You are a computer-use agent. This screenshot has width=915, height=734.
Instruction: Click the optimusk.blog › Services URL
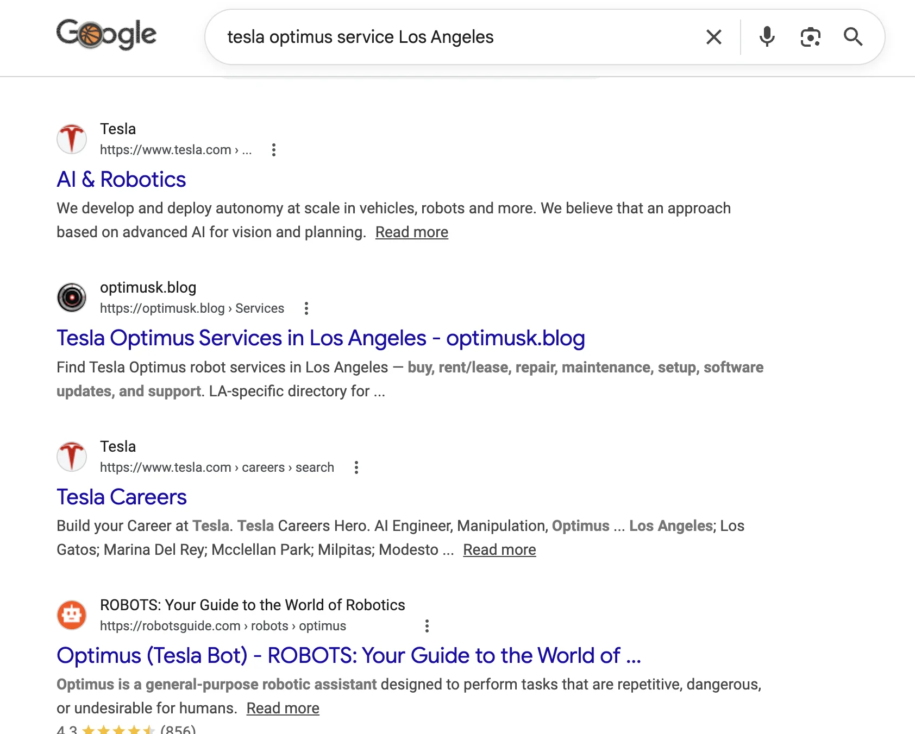(192, 308)
